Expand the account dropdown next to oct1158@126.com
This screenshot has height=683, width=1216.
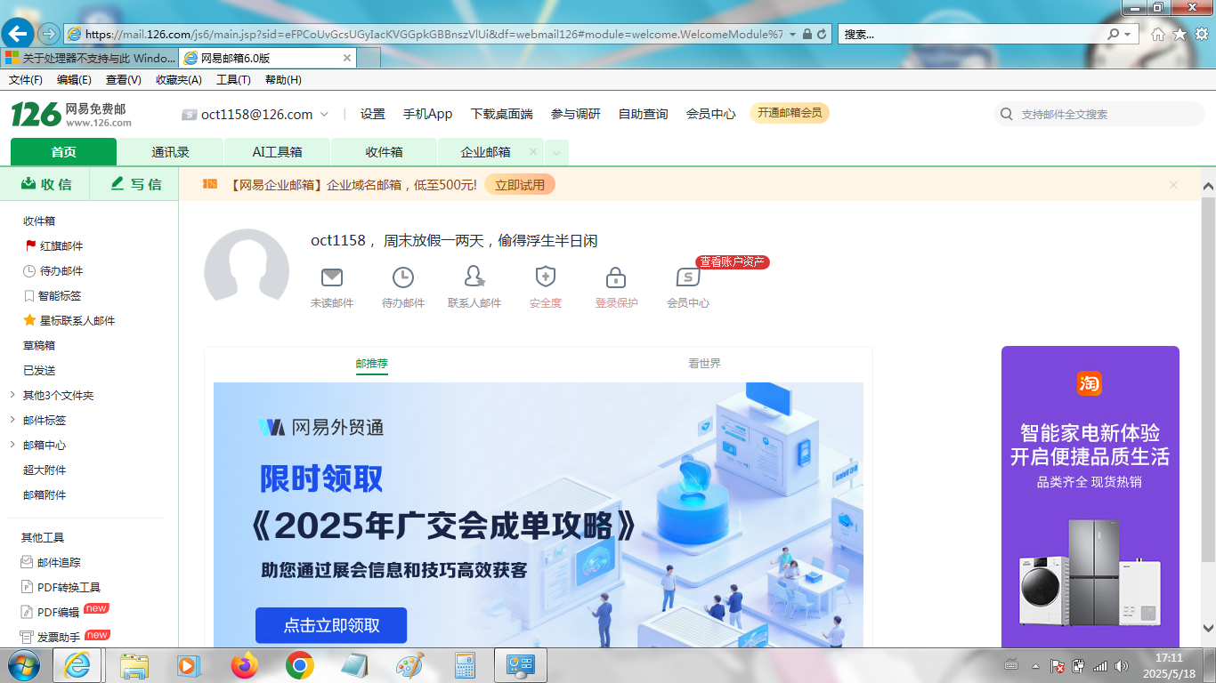click(x=324, y=114)
